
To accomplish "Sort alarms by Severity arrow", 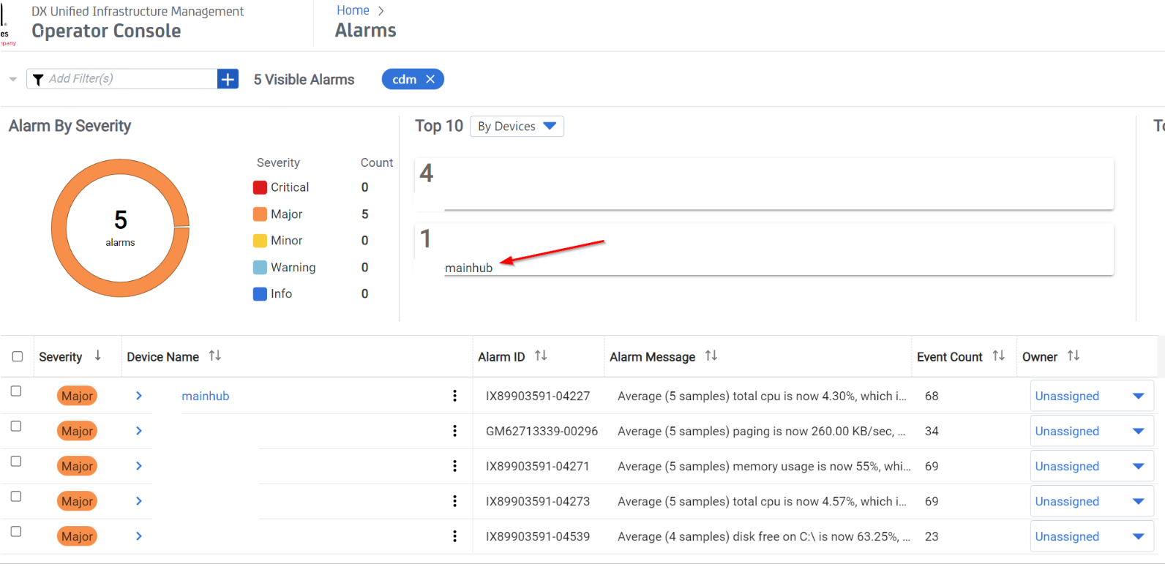I will [98, 356].
